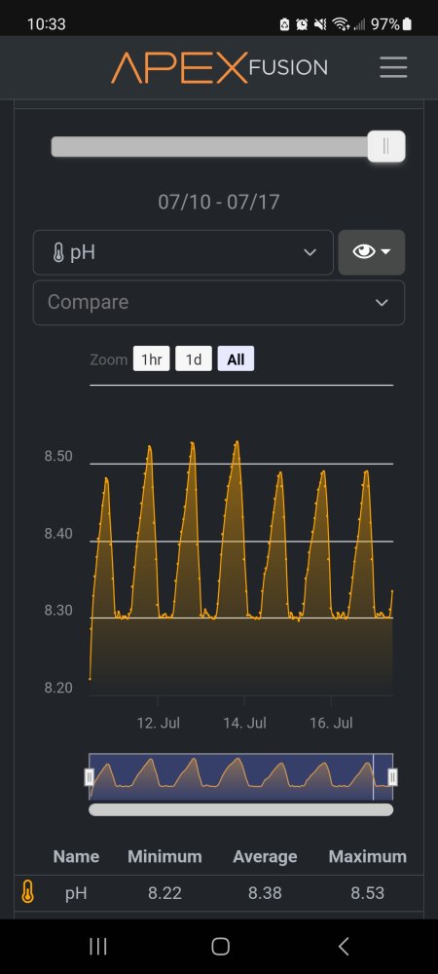Click the orange thermometer icon in pH row
Screen dimensions: 438x974
pos(27,892)
